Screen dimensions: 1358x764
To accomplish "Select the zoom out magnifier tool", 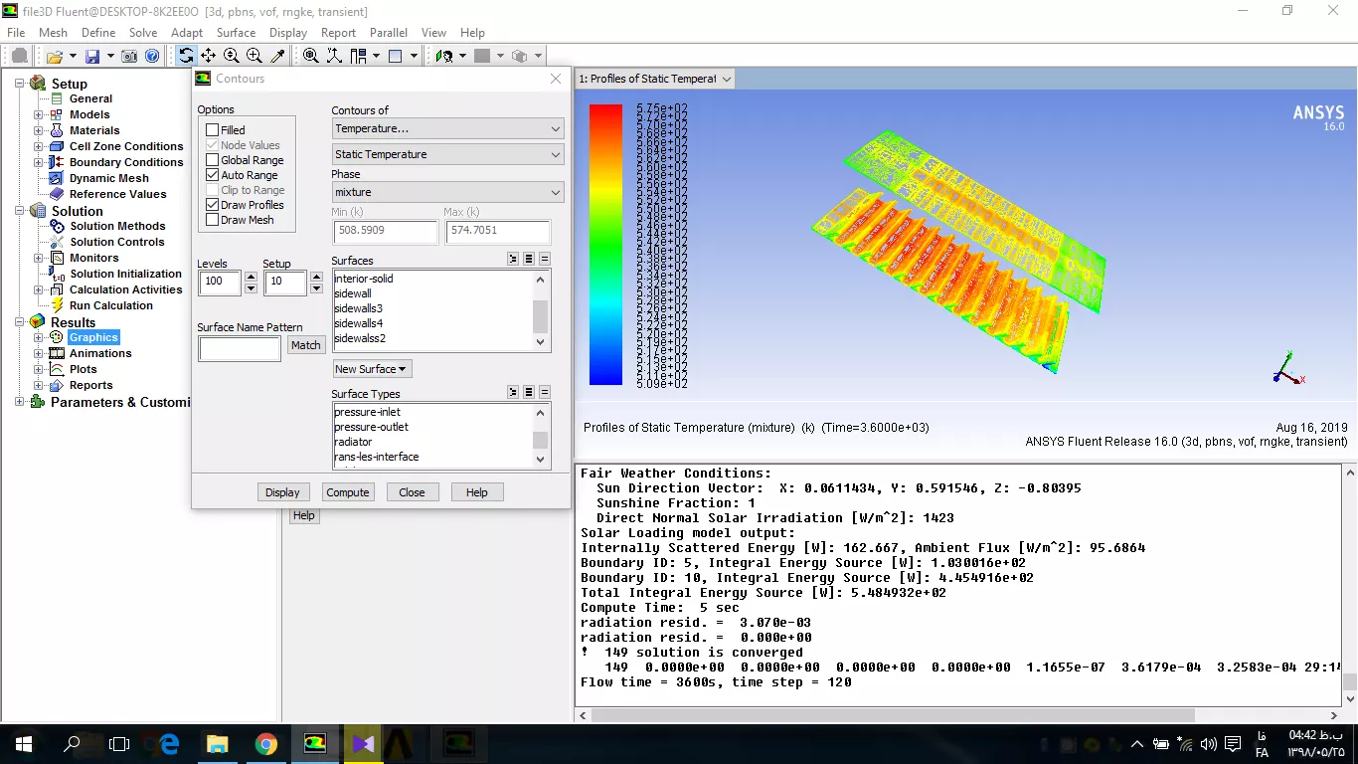I will coord(232,57).
